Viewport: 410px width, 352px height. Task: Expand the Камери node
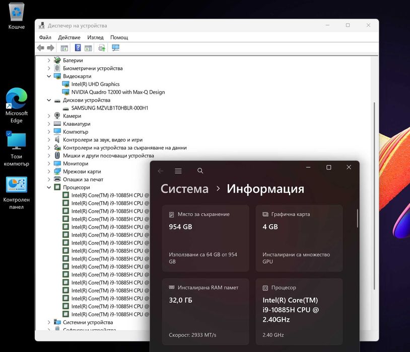click(x=49, y=116)
